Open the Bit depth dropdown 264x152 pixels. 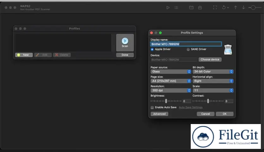coord(213,72)
